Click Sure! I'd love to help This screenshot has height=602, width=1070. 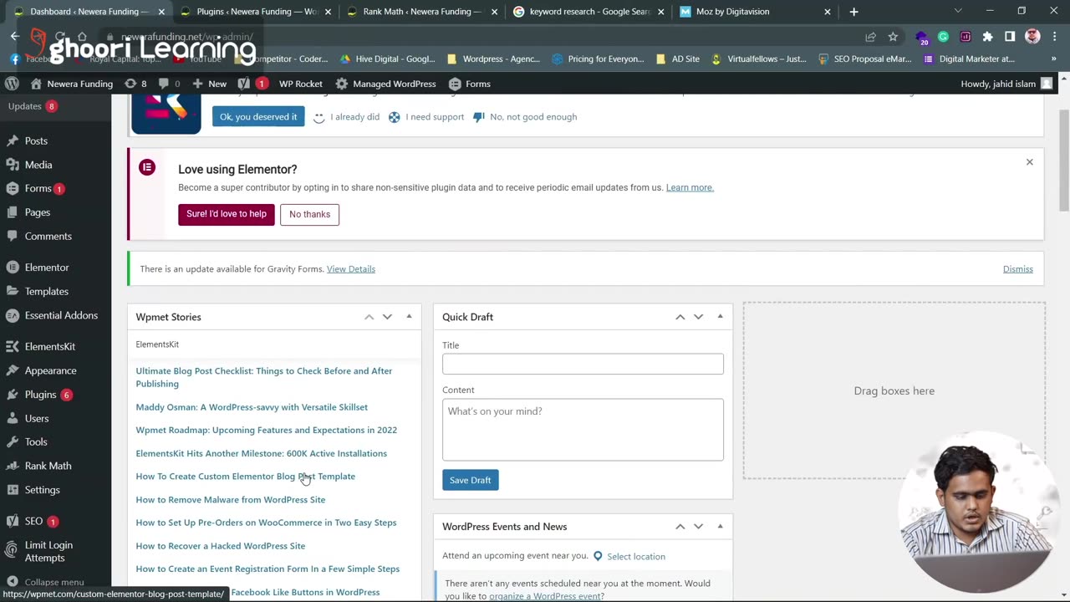(227, 214)
